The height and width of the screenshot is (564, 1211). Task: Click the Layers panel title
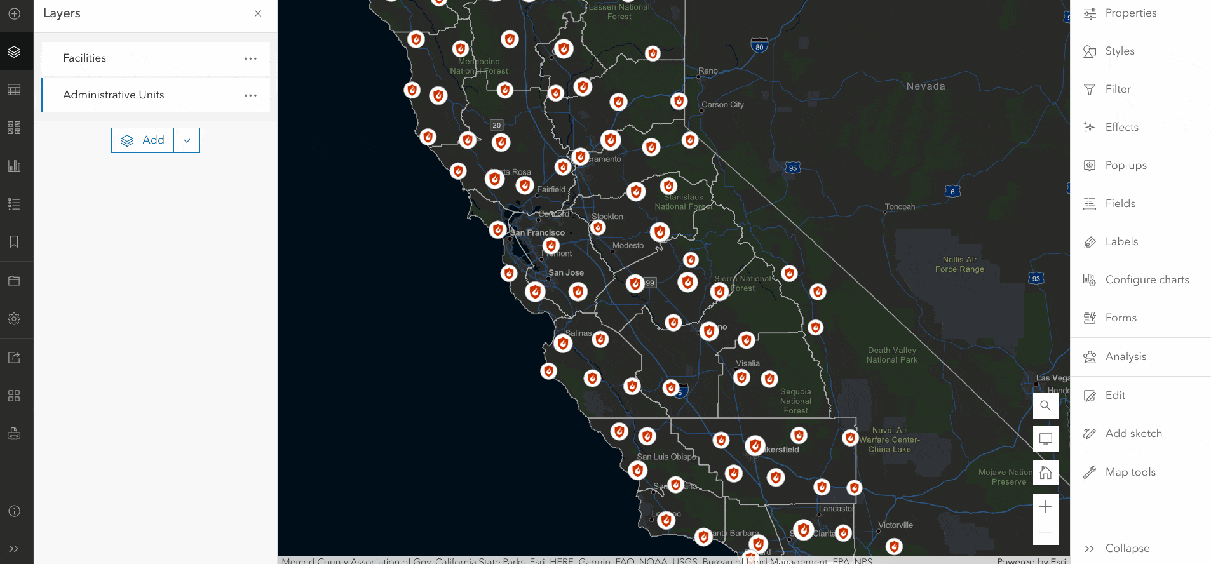pyautogui.click(x=62, y=13)
